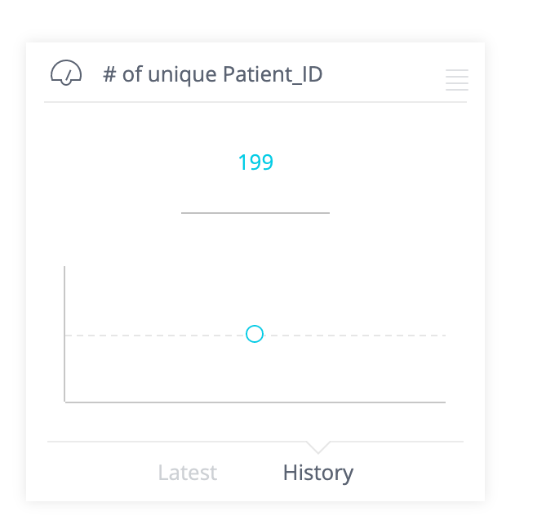Click the divider line under the card title
555x529 pixels.
pyautogui.click(x=255, y=102)
